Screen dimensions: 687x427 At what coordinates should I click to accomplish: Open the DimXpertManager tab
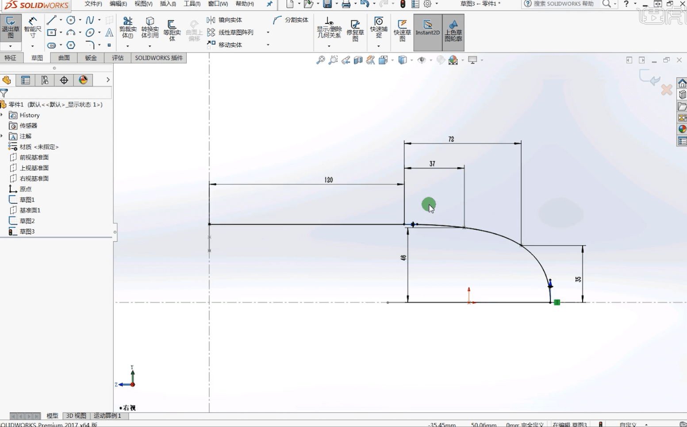(64, 80)
